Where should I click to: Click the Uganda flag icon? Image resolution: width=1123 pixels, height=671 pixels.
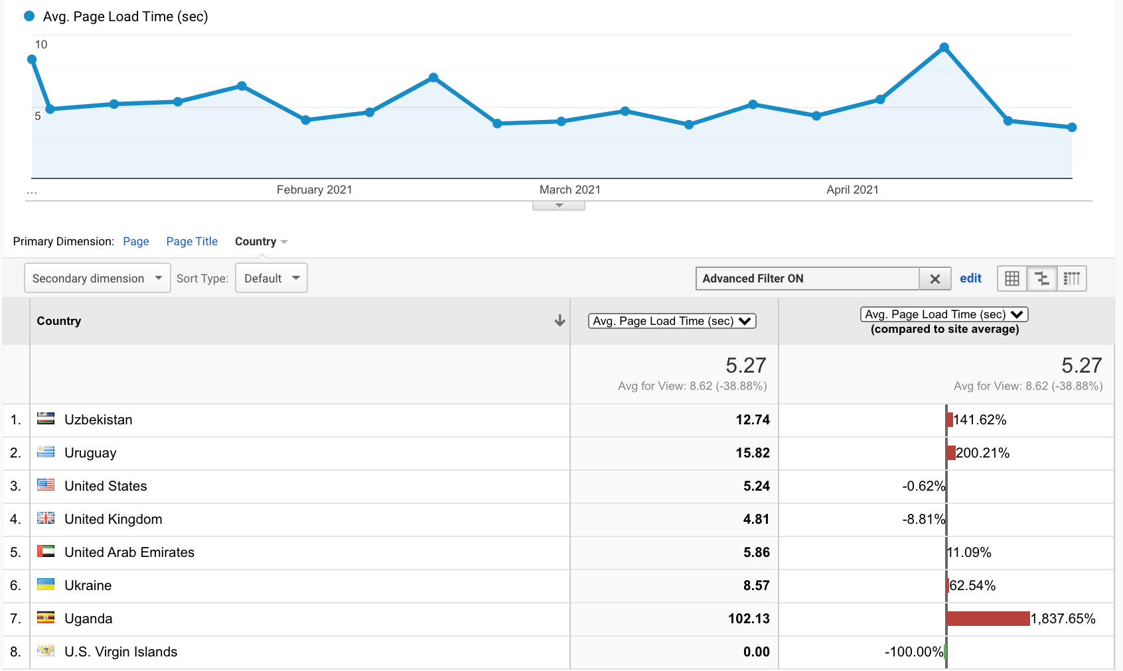point(46,618)
